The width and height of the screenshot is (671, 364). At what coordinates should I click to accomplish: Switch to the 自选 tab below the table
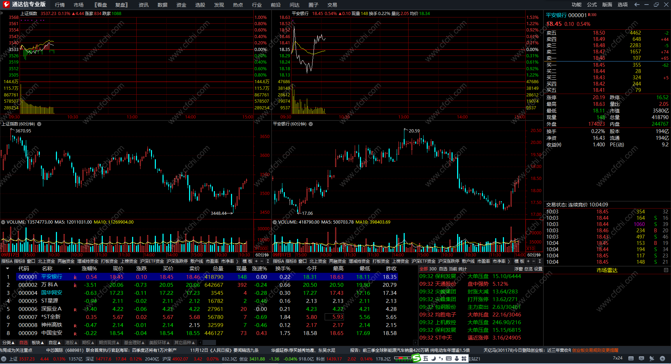pyautogui.click(x=23, y=343)
